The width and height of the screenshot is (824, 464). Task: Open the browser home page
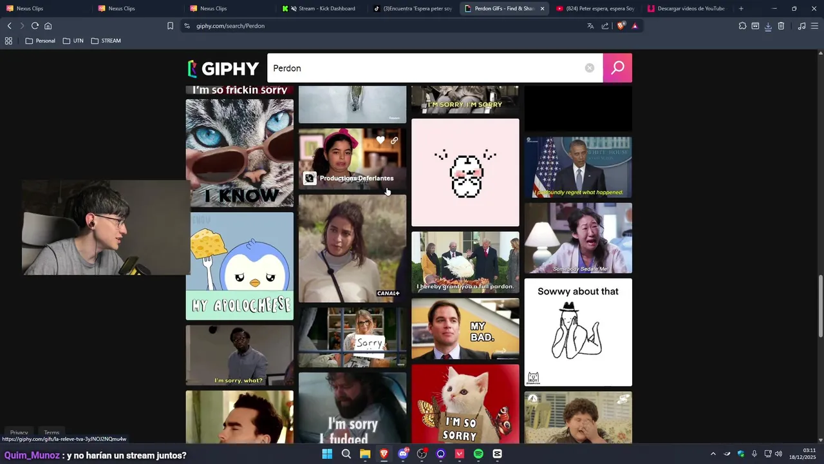[x=48, y=26]
